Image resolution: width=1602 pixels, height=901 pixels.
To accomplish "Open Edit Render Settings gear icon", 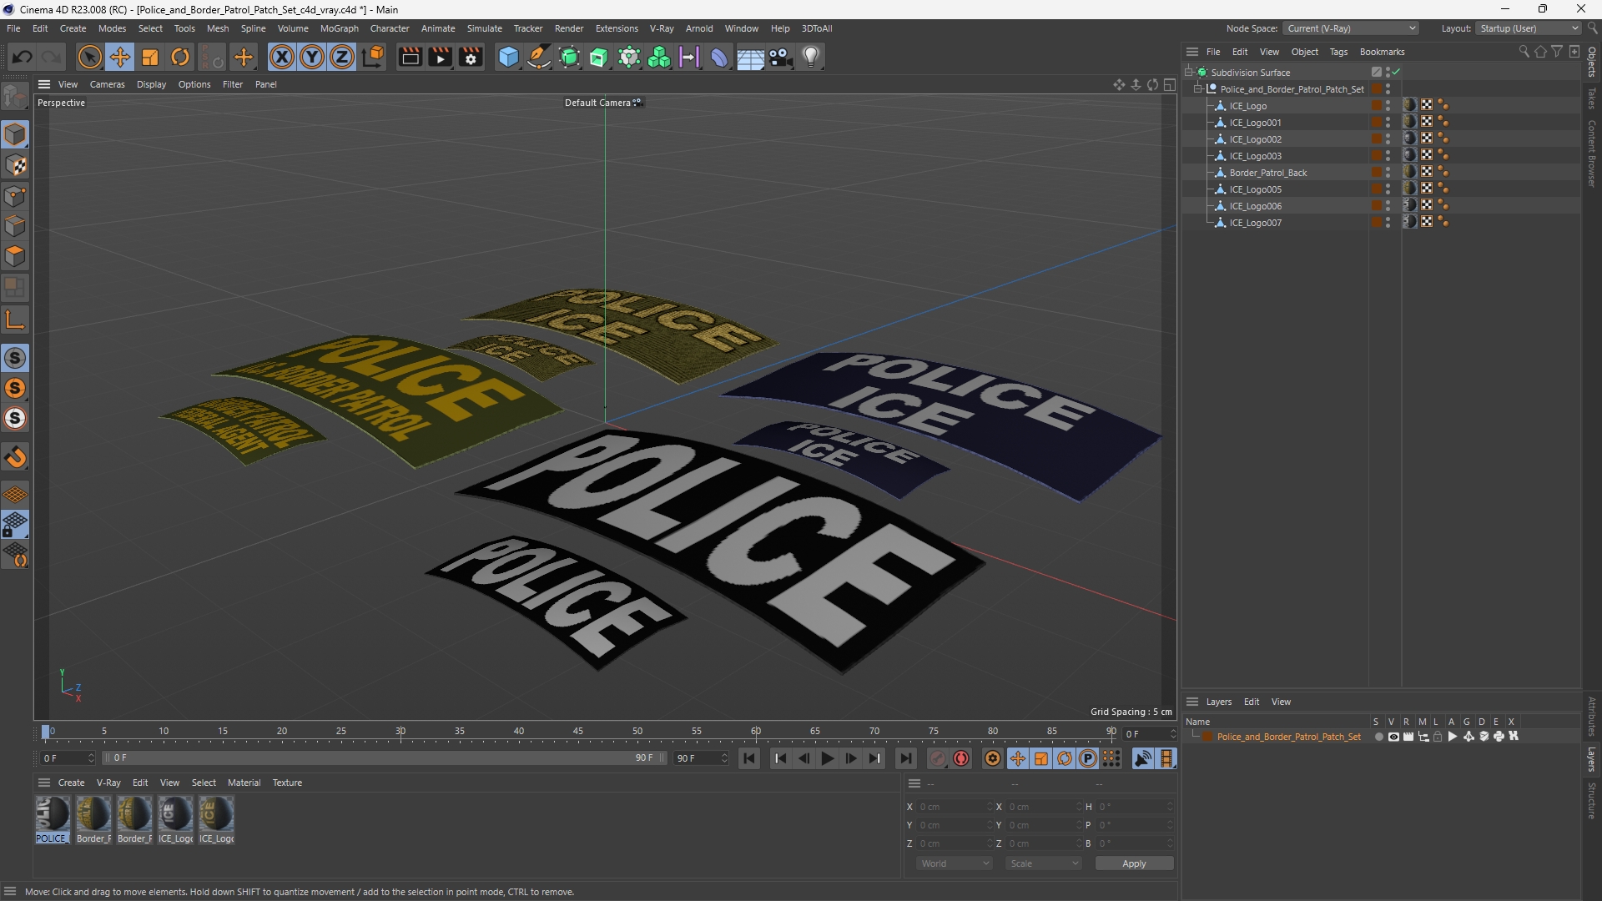I will pyautogui.click(x=471, y=57).
